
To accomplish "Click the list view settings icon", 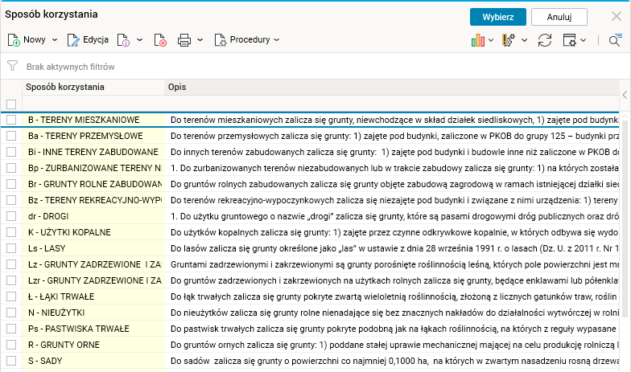I will (x=570, y=40).
